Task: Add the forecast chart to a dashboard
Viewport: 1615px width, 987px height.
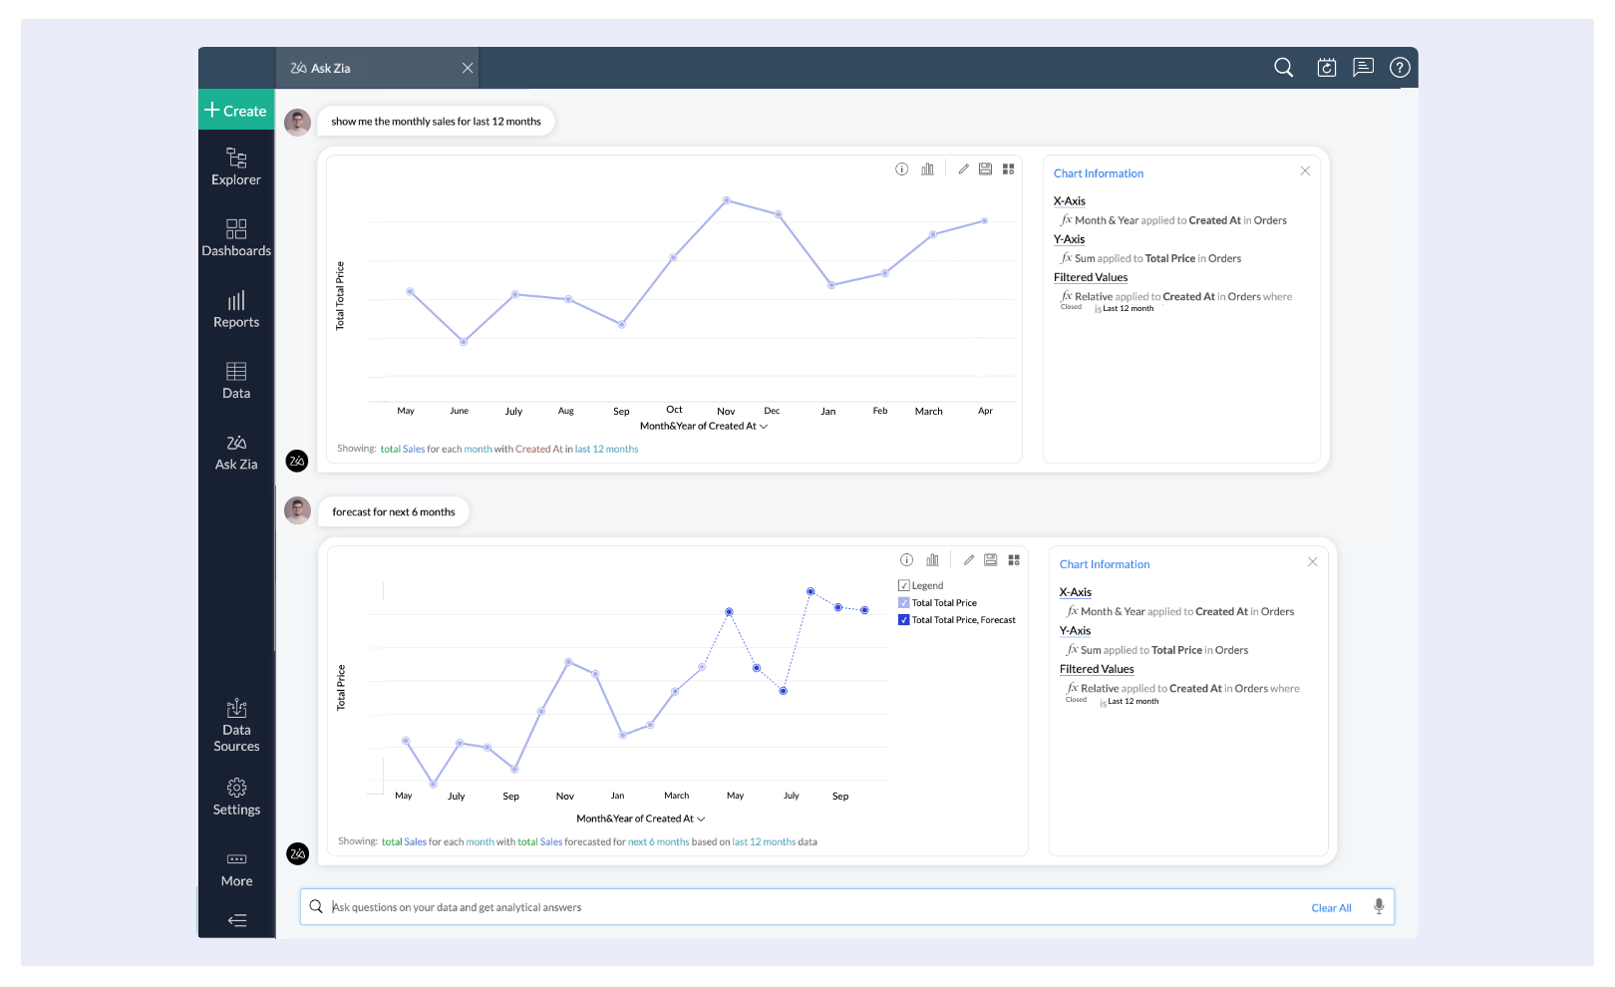Action: (x=1014, y=560)
